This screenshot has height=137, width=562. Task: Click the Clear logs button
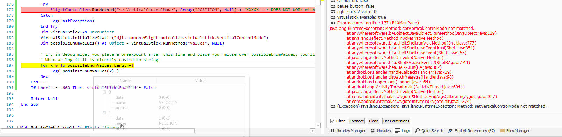[373, 121]
